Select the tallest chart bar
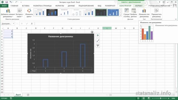Screen dimensions: 178x100 tap(83, 56)
